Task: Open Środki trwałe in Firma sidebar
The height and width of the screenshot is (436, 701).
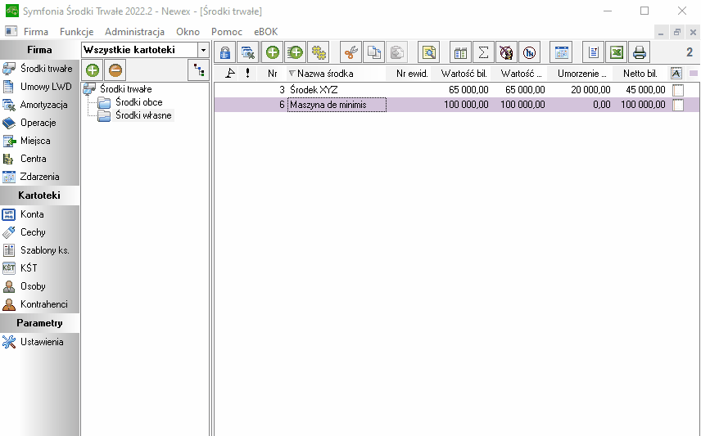Action: pos(39,69)
